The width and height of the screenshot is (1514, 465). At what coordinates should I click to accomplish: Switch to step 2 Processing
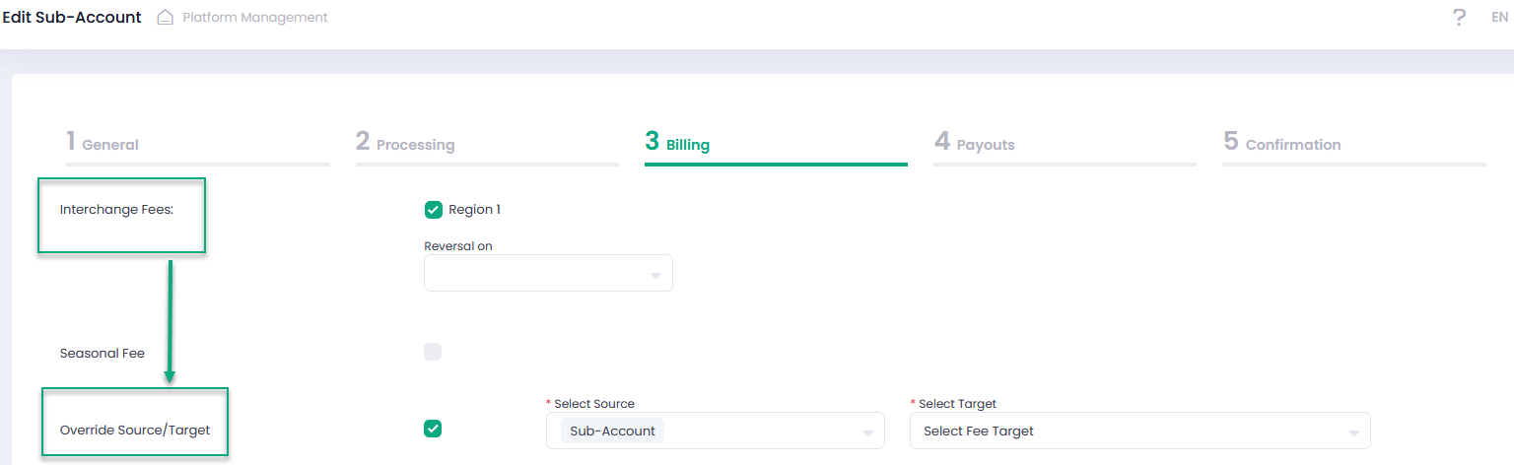(x=406, y=143)
